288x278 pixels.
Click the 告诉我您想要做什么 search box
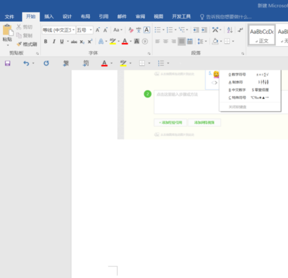point(226,17)
